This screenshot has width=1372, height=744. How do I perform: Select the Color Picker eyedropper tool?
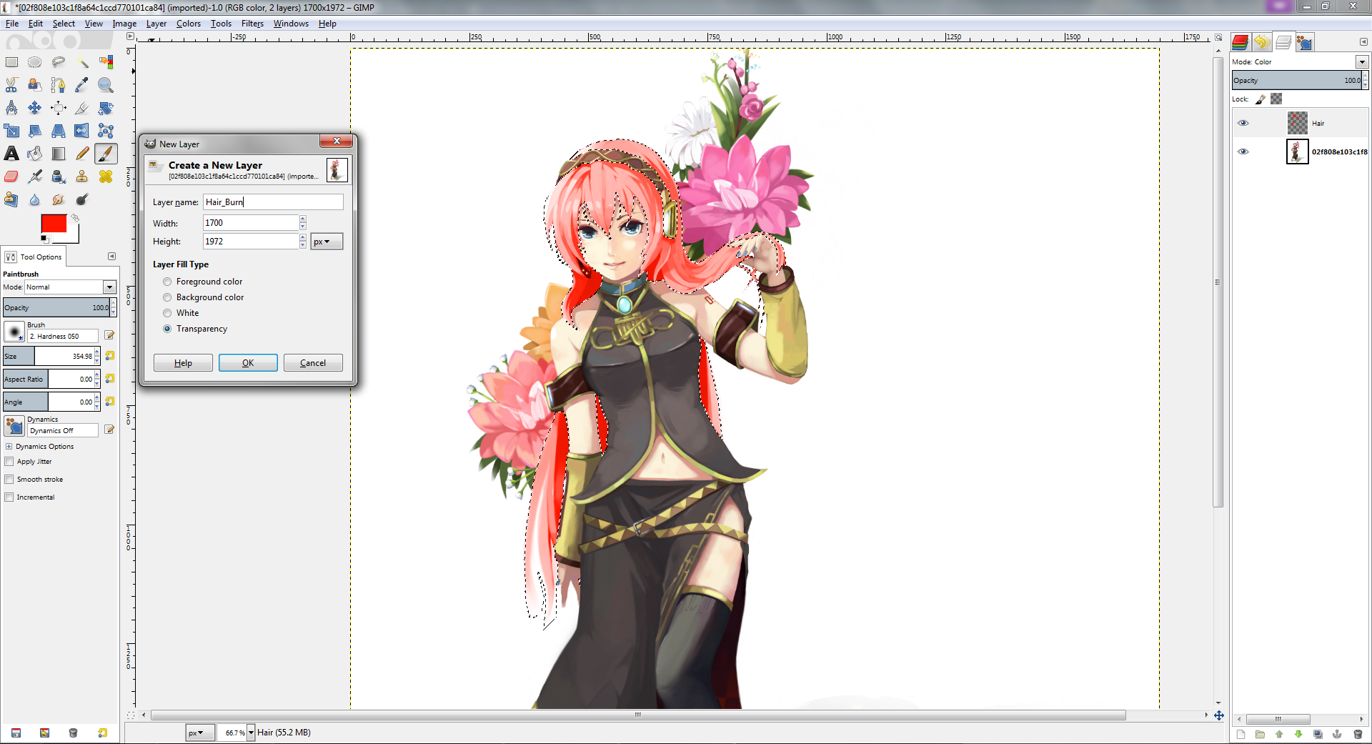[82, 85]
